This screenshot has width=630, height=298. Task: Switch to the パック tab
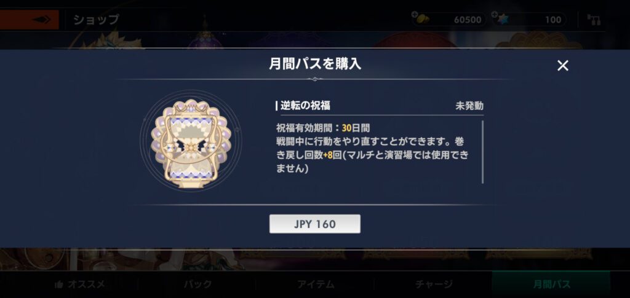coord(198,284)
